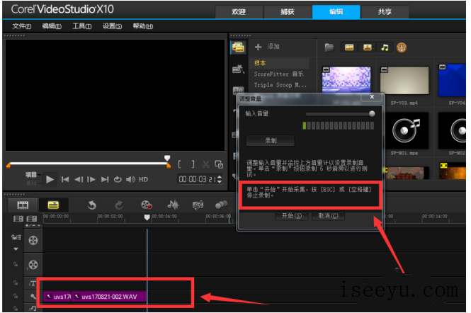Click the media library panel icon
The image size is (471, 313).
click(x=238, y=47)
